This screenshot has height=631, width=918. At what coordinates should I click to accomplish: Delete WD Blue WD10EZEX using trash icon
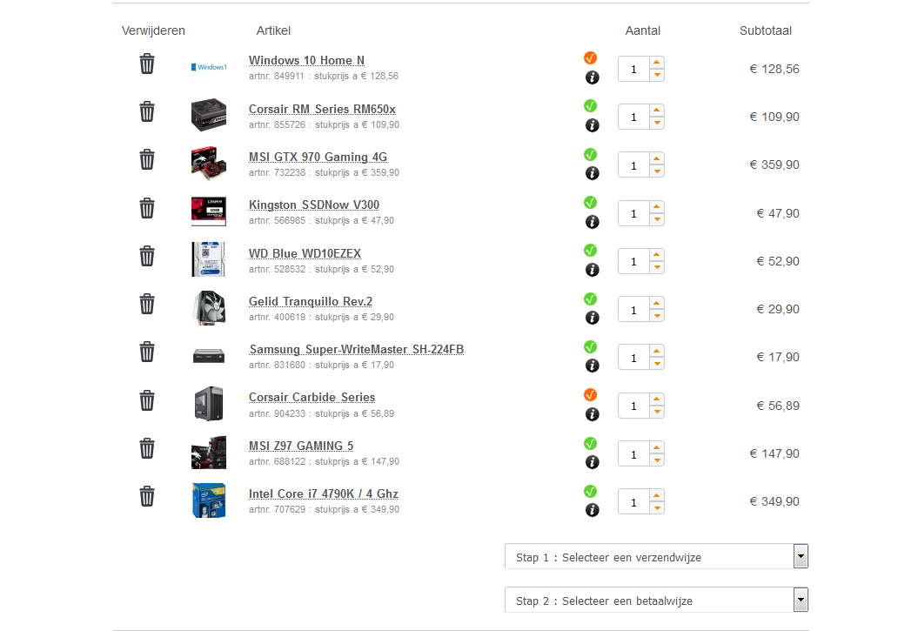point(147,257)
